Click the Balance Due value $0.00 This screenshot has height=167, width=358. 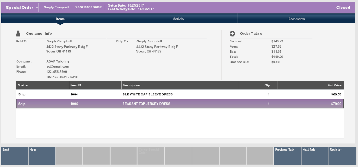pyautogui.click(x=275, y=62)
